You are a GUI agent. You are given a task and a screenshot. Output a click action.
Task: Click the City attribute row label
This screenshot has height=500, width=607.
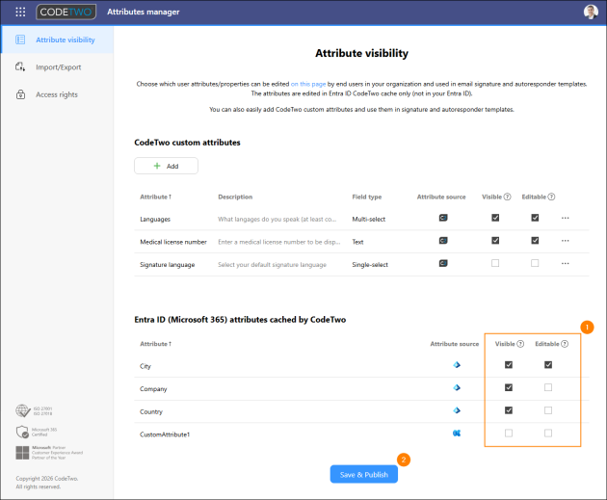tap(145, 366)
